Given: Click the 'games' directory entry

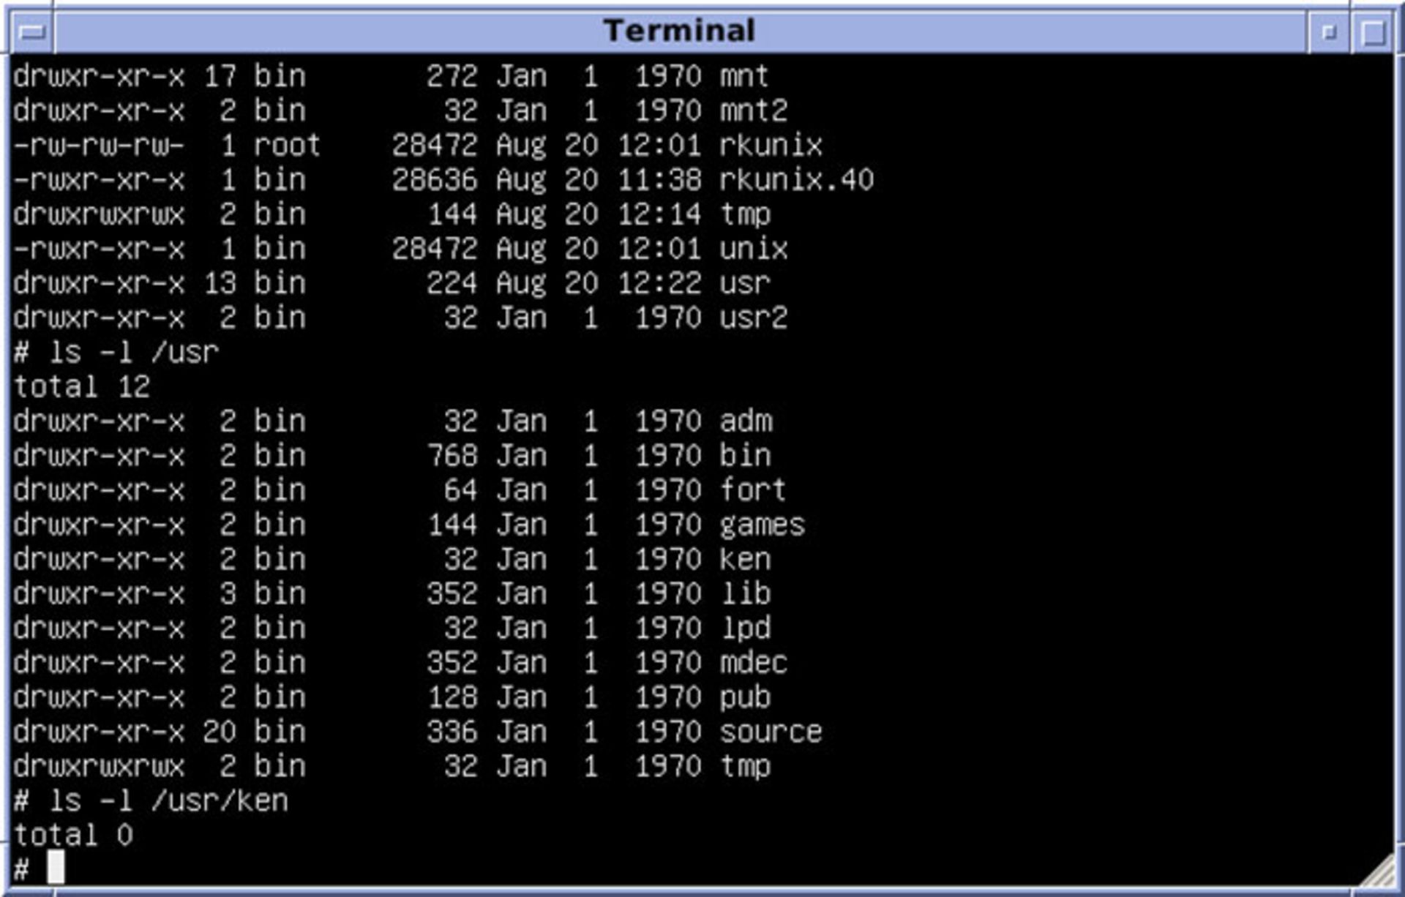Looking at the screenshot, I should point(762,525).
